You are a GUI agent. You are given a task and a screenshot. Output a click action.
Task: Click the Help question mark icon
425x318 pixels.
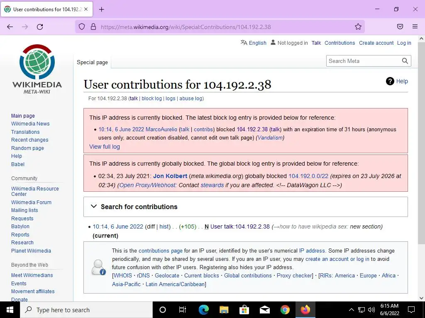(x=390, y=81)
